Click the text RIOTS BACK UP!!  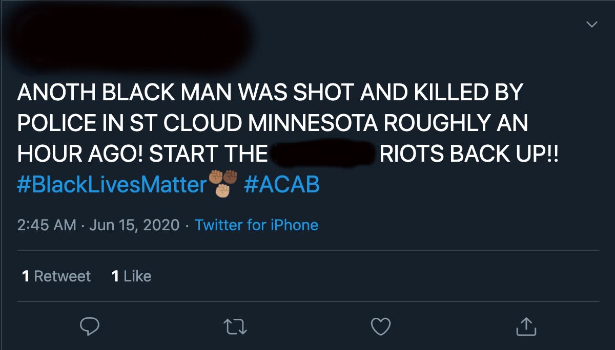tap(468, 154)
